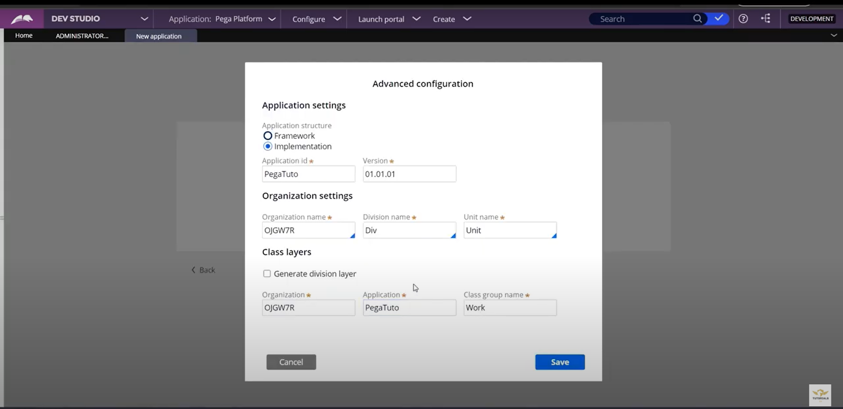Select the Framework radio button

268,136
